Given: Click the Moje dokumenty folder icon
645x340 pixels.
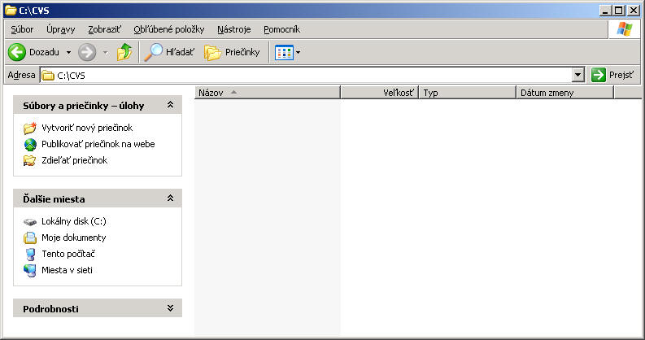Looking at the screenshot, I should tap(29, 238).
